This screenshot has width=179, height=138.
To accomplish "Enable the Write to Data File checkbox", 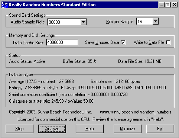I will 168,42.
